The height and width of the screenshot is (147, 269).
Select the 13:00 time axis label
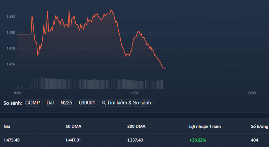(251, 93)
